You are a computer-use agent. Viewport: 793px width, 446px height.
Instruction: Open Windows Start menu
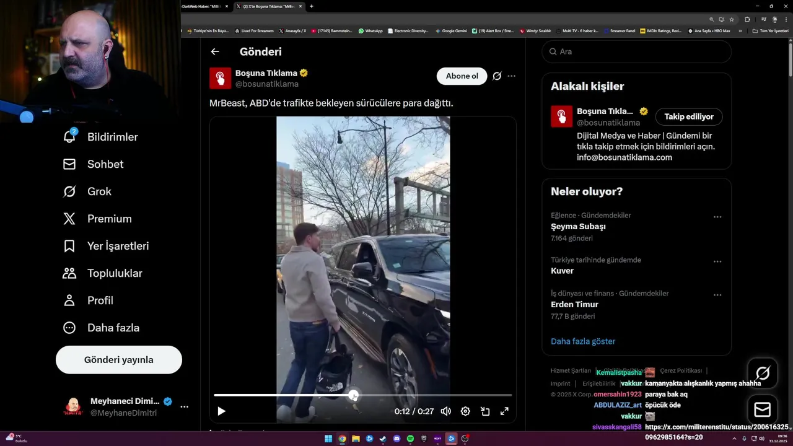pyautogui.click(x=328, y=439)
